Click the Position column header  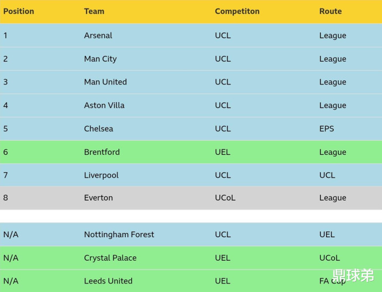[19, 11]
